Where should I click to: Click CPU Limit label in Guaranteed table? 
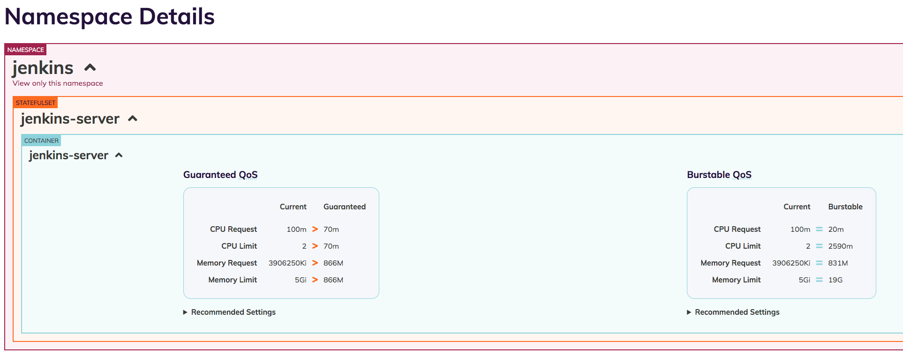[x=239, y=246]
